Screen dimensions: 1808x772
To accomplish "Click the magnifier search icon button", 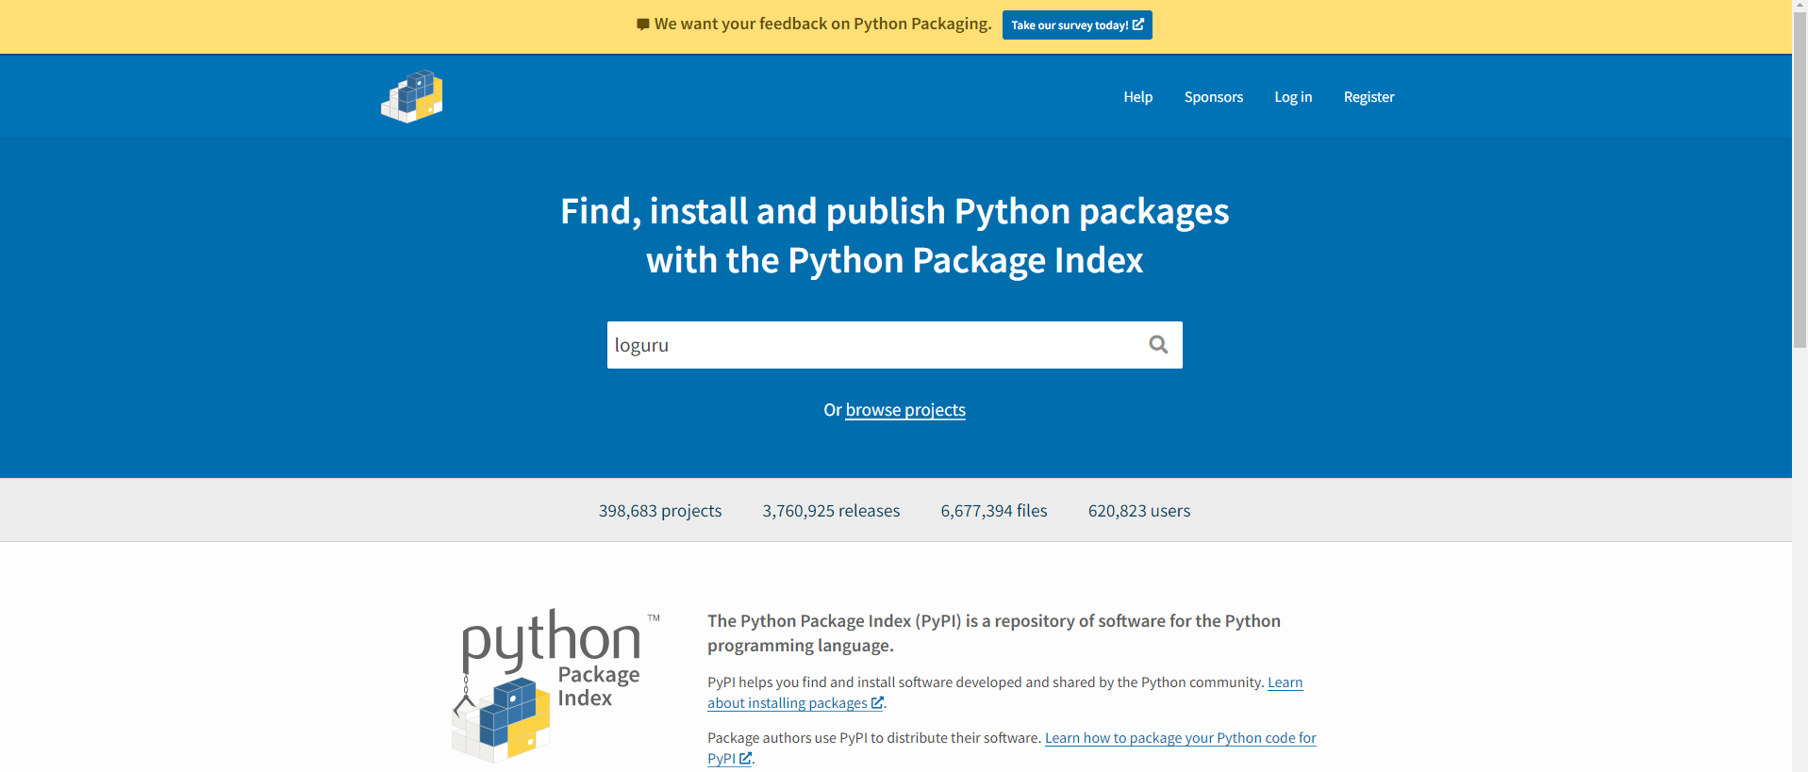I will click(1158, 345).
